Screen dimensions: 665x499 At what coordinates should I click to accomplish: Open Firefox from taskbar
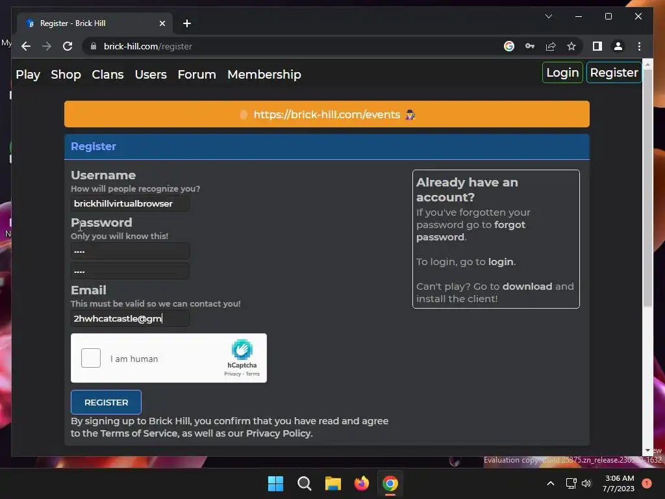click(x=361, y=483)
